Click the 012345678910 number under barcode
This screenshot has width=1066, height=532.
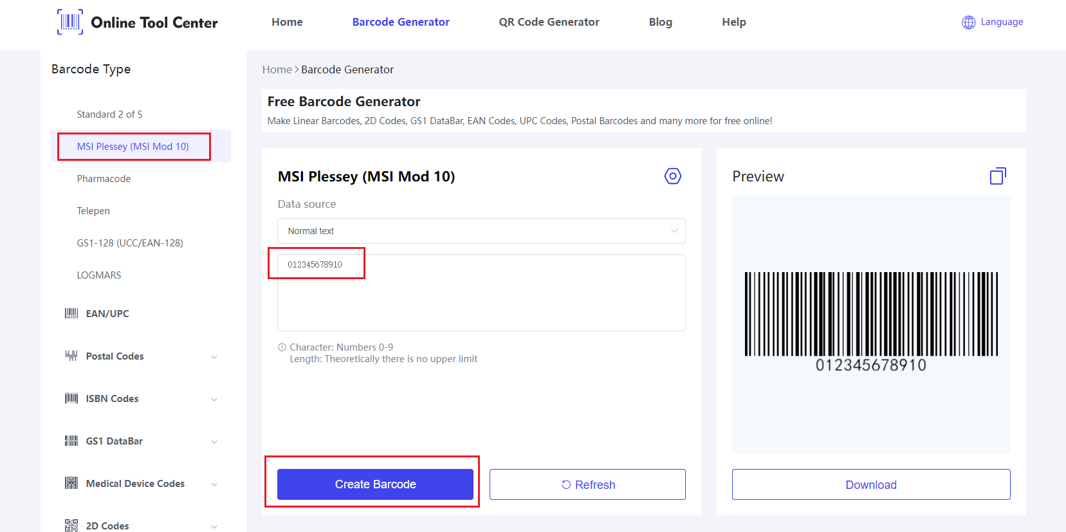871,365
